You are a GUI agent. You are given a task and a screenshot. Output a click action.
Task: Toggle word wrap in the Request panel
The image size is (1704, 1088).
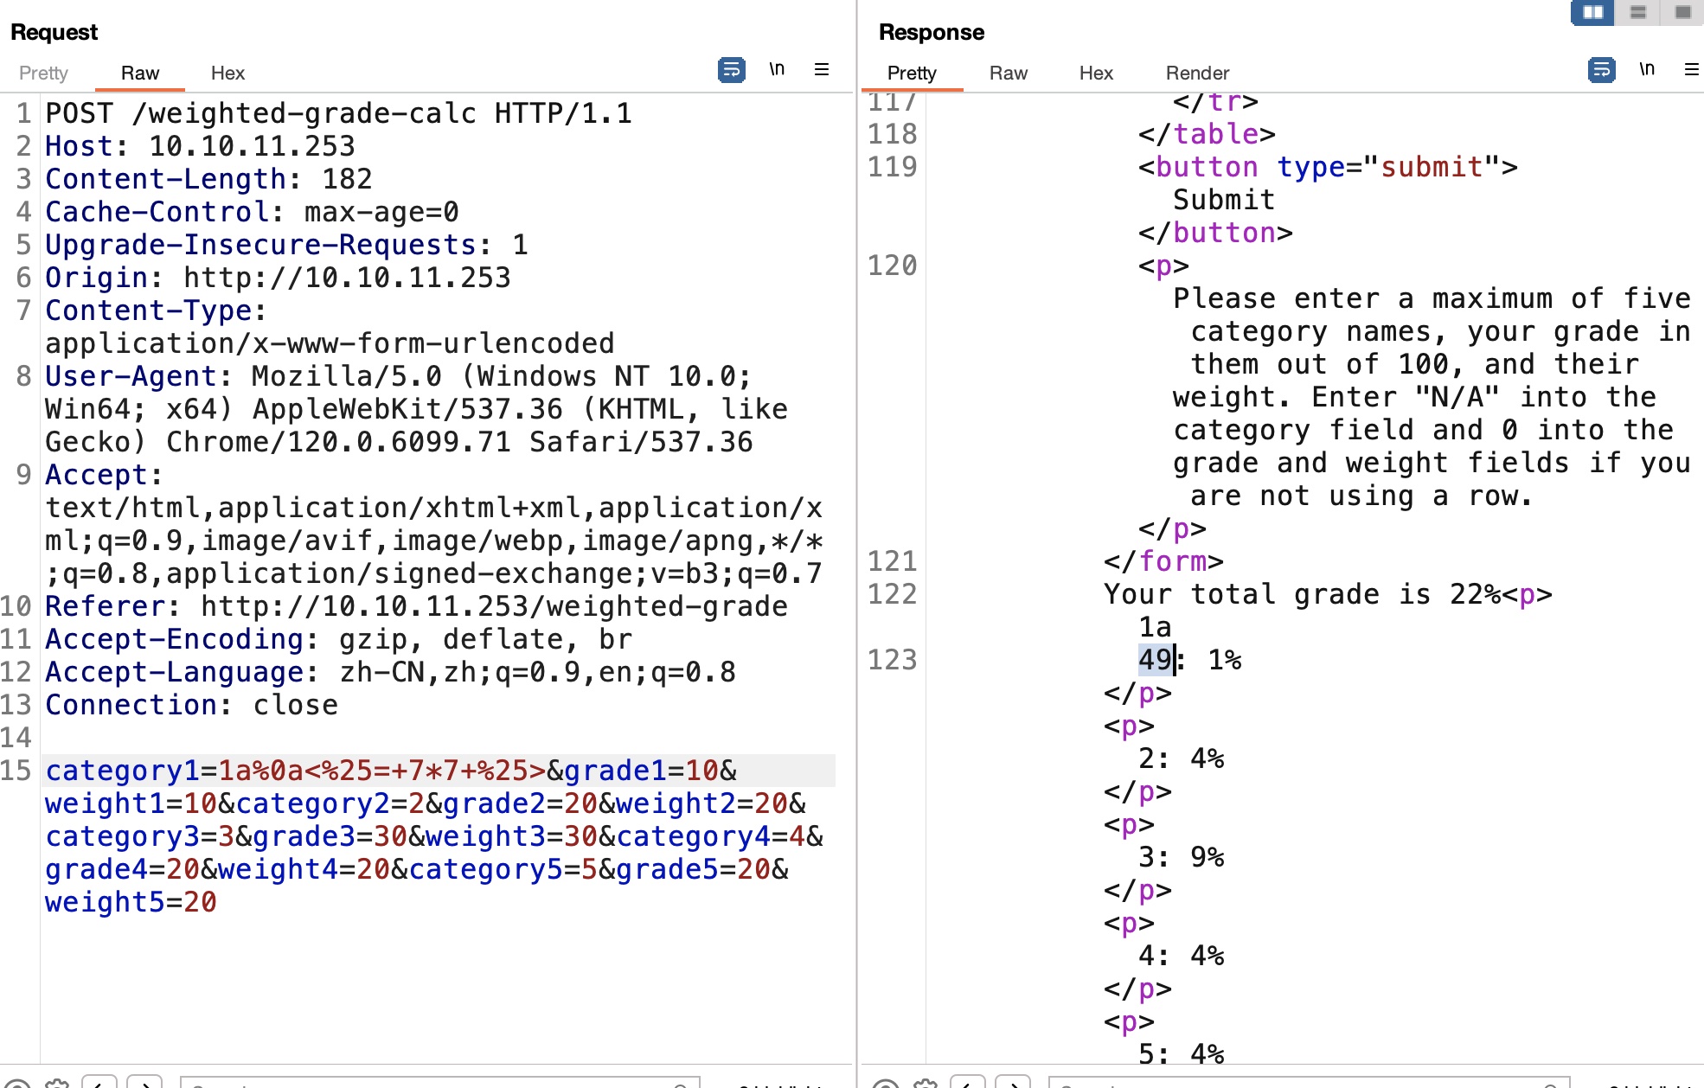731,69
